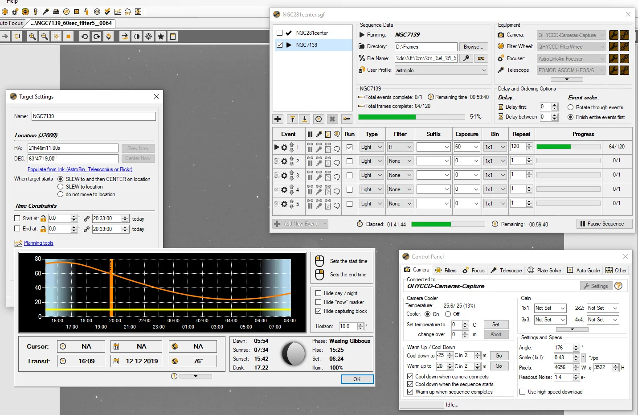Click the wrench icon next to Camera

[613, 35]
